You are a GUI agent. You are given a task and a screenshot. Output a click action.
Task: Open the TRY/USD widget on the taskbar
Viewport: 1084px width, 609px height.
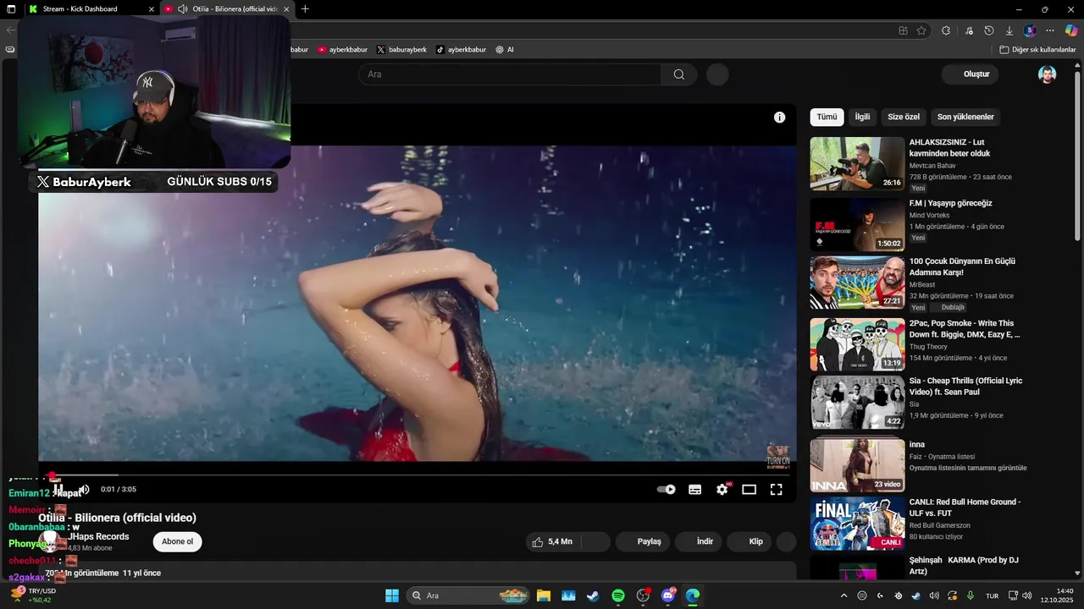[34, 595]
